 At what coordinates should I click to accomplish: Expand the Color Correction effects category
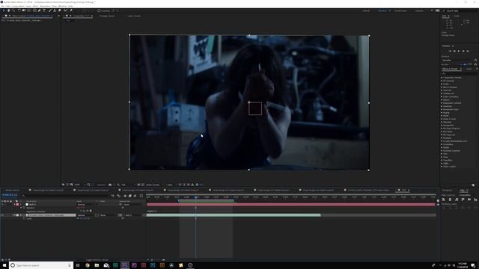(x=442, y=96)
